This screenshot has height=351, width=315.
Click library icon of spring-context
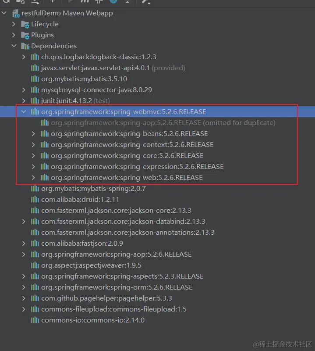click(45, 145)
